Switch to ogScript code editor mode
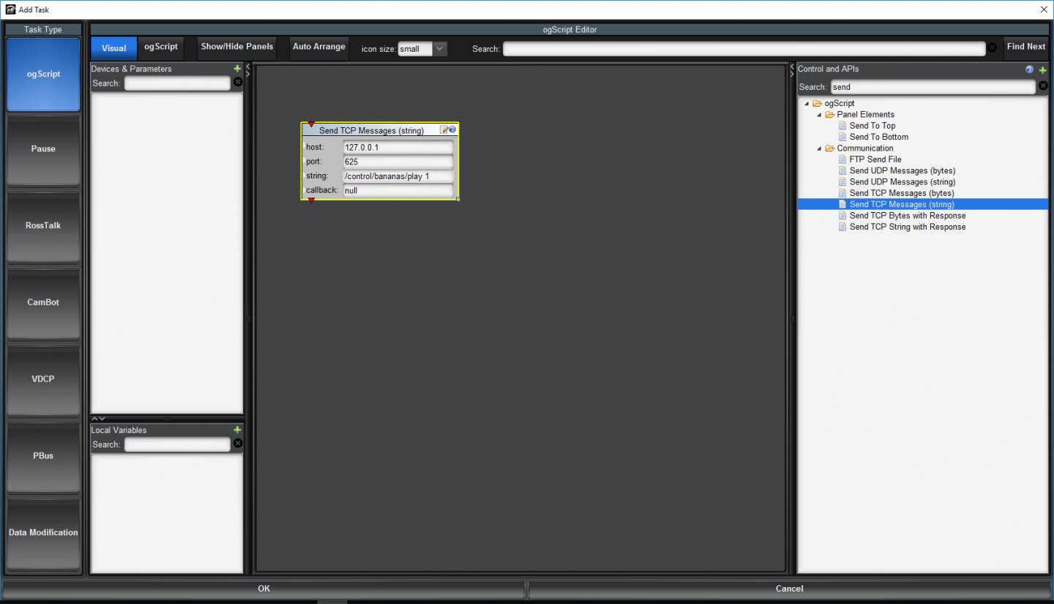The width and height of the screenshot is (1054, 604). (161, 47)
